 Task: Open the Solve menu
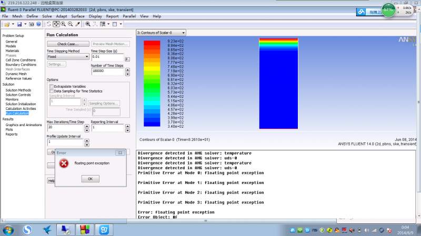(x=47, y=16)
